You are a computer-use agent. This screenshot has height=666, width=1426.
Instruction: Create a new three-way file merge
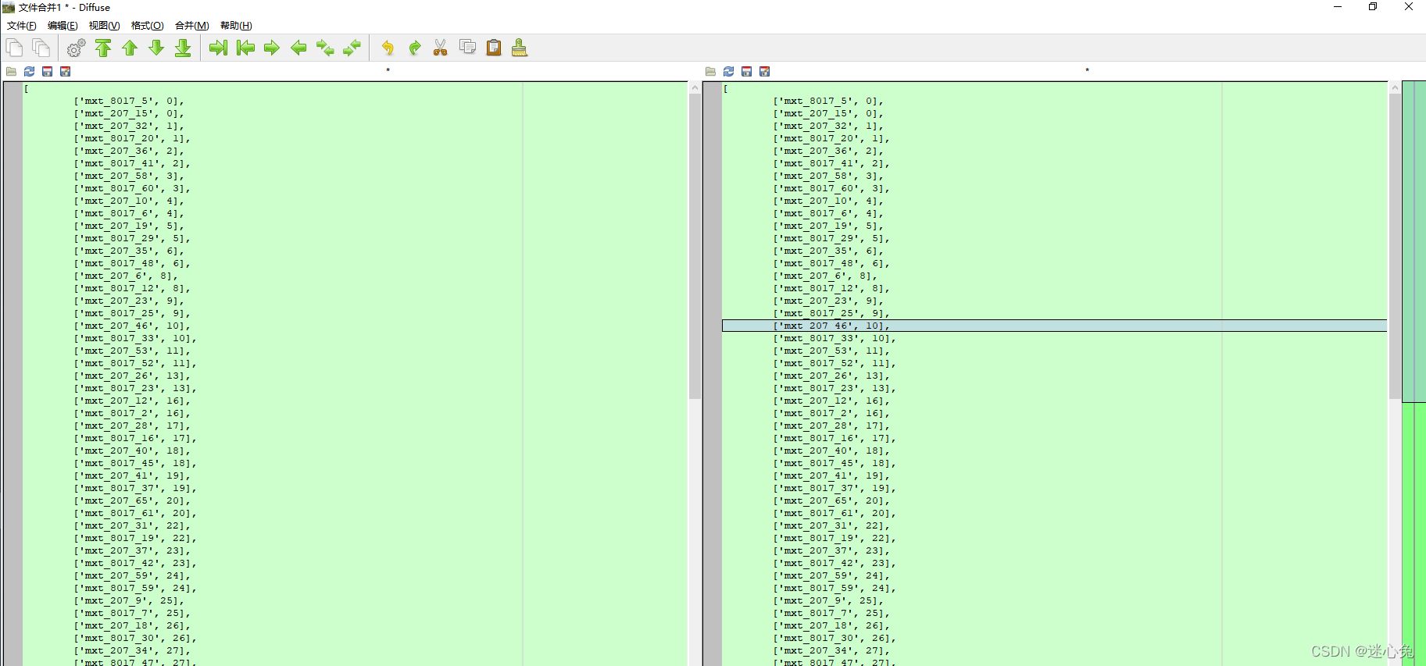coord(41,48)
